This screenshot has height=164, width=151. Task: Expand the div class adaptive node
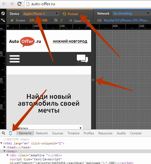pos(8,155)
